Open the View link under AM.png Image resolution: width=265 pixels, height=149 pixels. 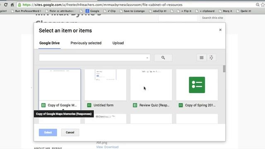pyautogui.click(x=99, y=147)
